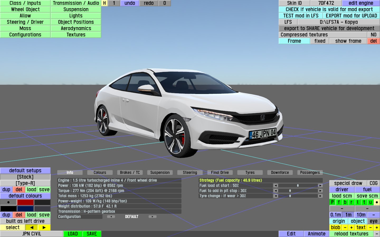
Task: Decrease fuel to add in pit stop
Action: (x=275, y=191)
